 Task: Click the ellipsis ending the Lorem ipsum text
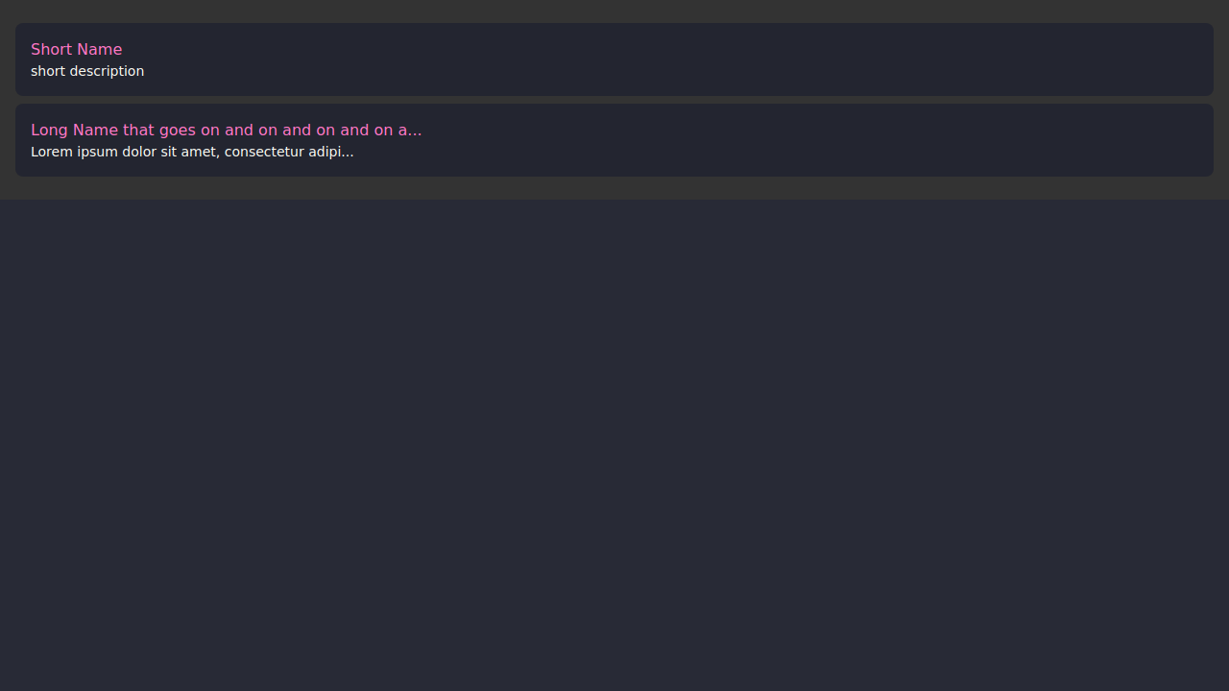click(x=348, y=153)
